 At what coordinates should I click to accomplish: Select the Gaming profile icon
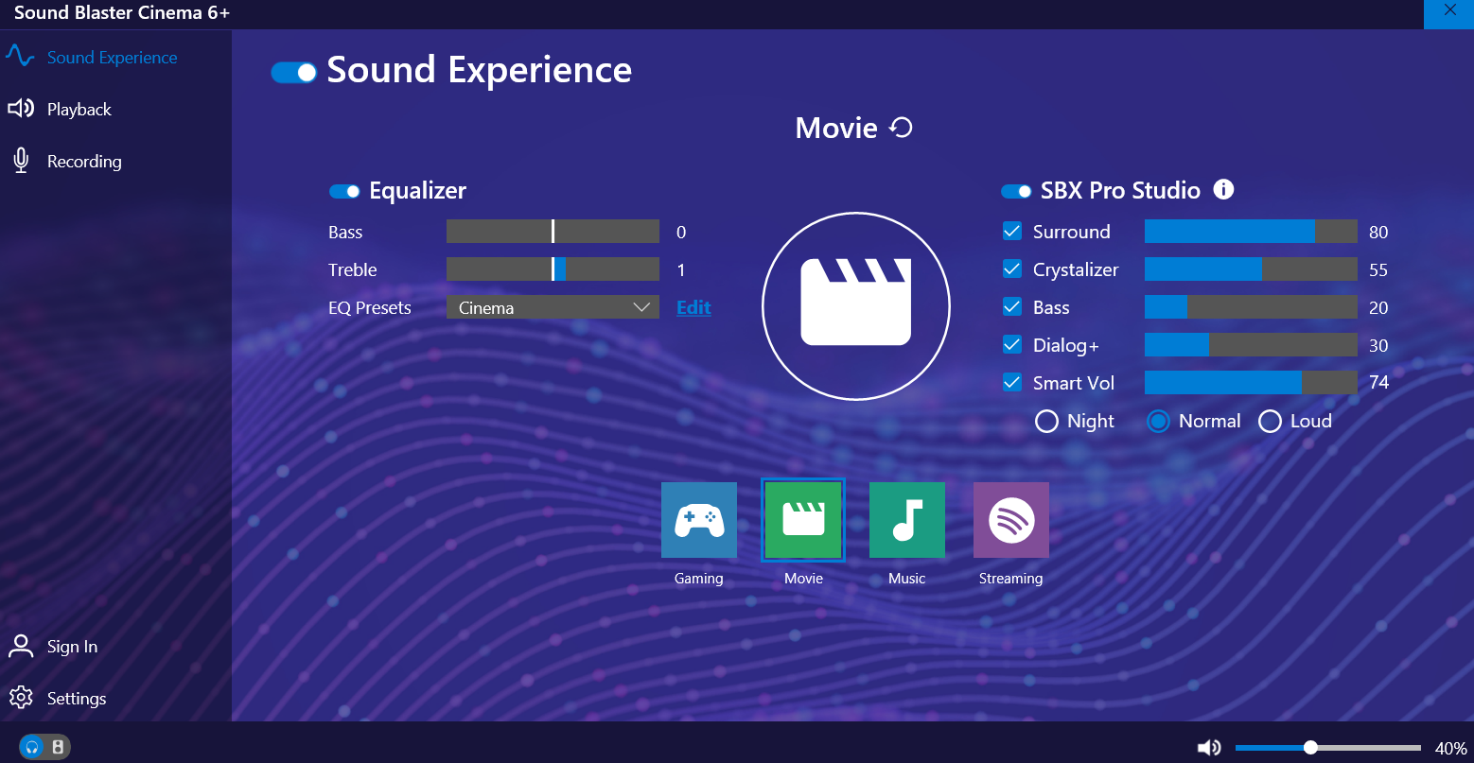tap(699, 520)
